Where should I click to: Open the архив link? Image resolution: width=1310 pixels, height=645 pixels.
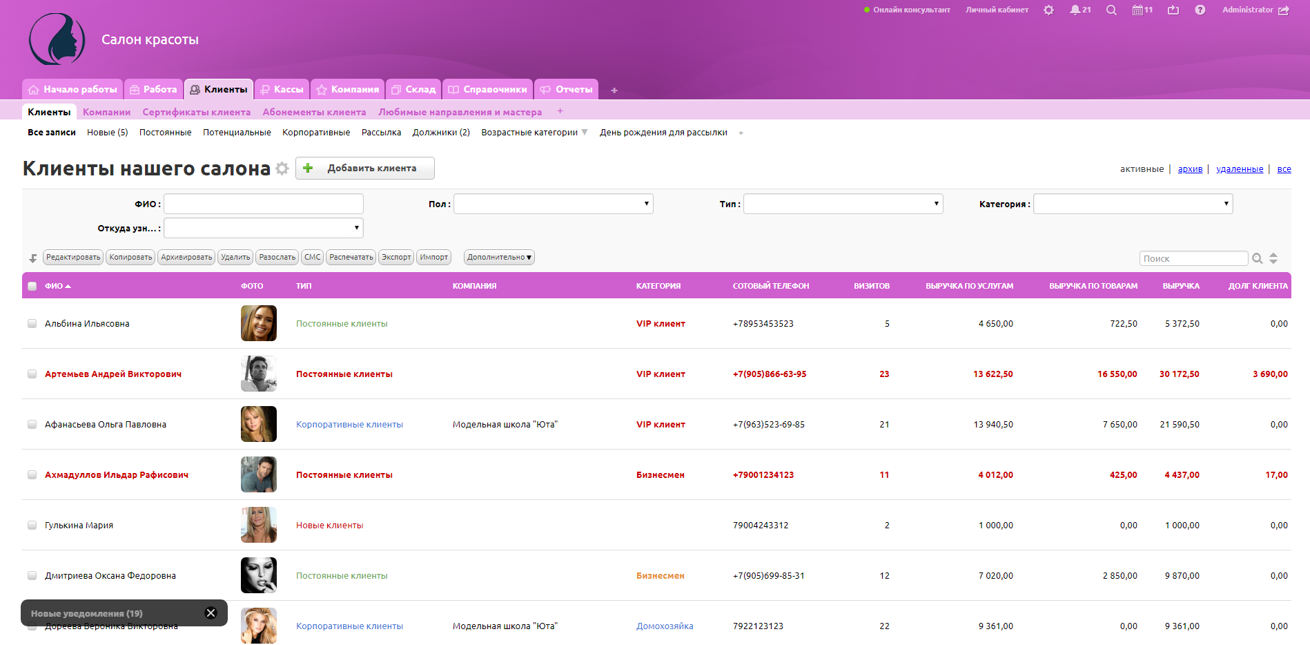[1190, 169]
